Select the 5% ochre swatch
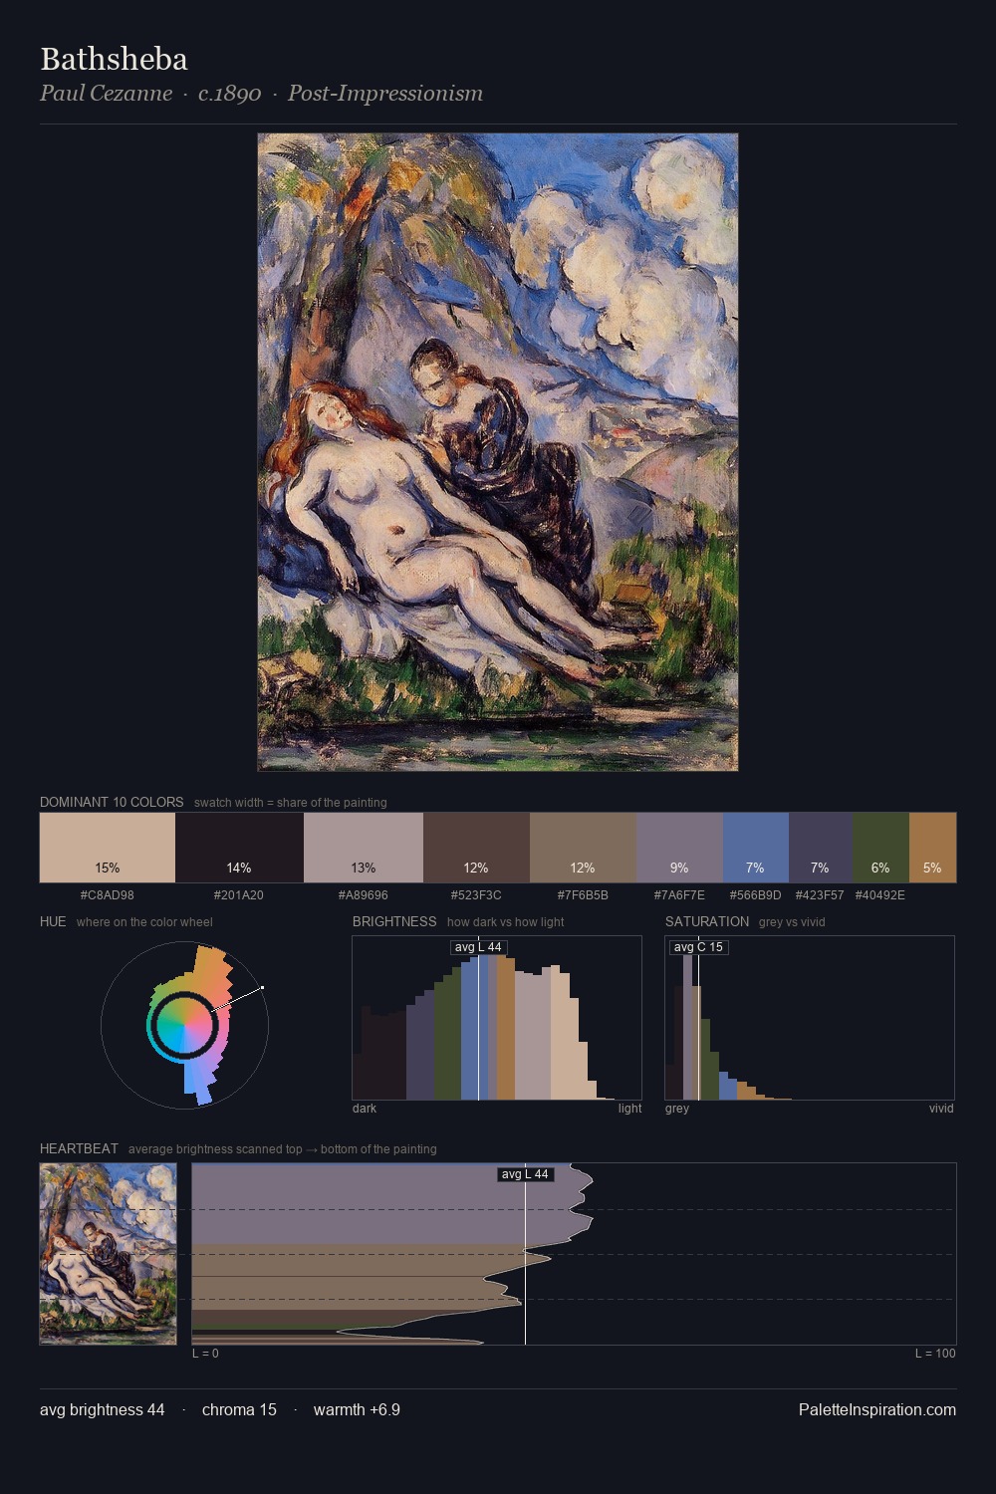996x1494 pixels. [x=932, y=848]
